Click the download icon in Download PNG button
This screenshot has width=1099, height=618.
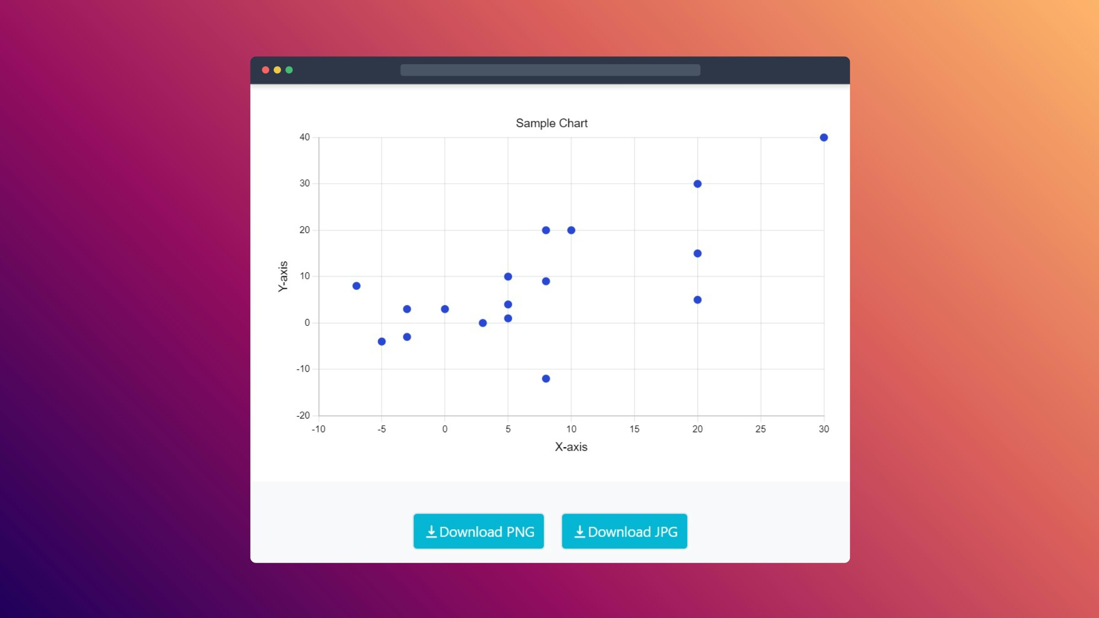pyautogui.click(x=432, y=531)
